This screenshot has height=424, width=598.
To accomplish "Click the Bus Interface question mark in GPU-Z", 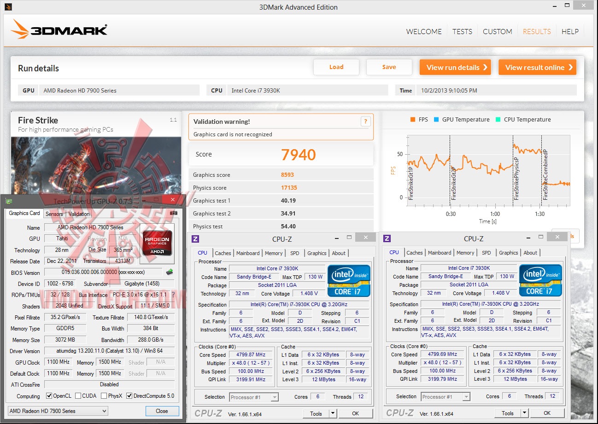I will pyautogui.click(x=173, y=295).
